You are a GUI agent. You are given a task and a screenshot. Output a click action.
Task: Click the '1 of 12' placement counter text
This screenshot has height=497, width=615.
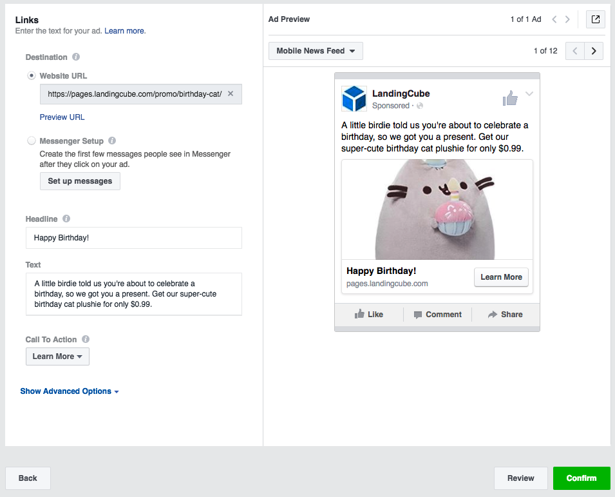click(545, 51)
